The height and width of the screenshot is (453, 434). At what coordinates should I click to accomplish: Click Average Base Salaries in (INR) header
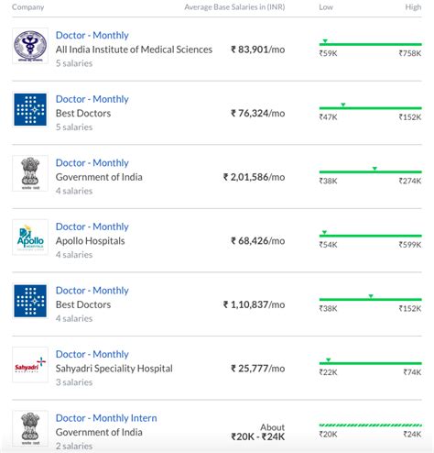[234, 7]
